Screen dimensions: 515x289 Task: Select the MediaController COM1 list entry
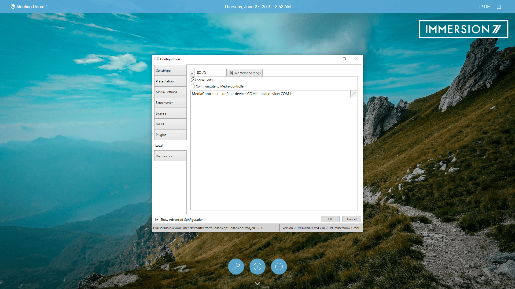click(x=241, y=94)
